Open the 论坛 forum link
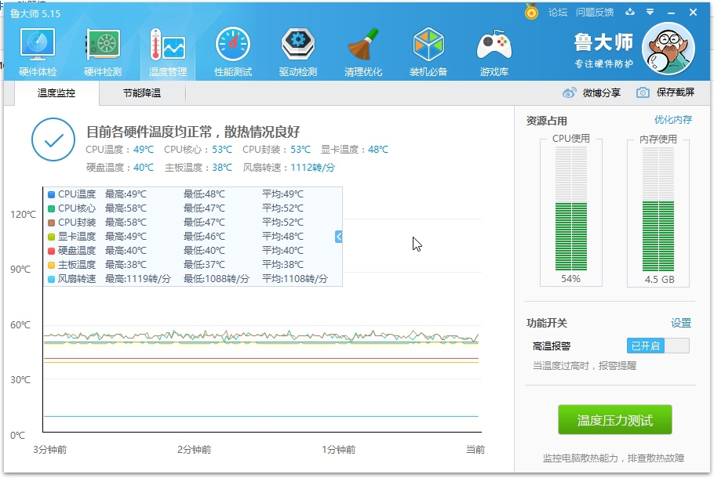The image size is (714, 478). point(558,13)
